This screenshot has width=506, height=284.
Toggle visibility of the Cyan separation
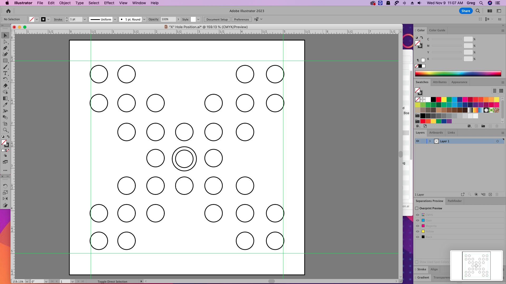click(x=418, y=220)
